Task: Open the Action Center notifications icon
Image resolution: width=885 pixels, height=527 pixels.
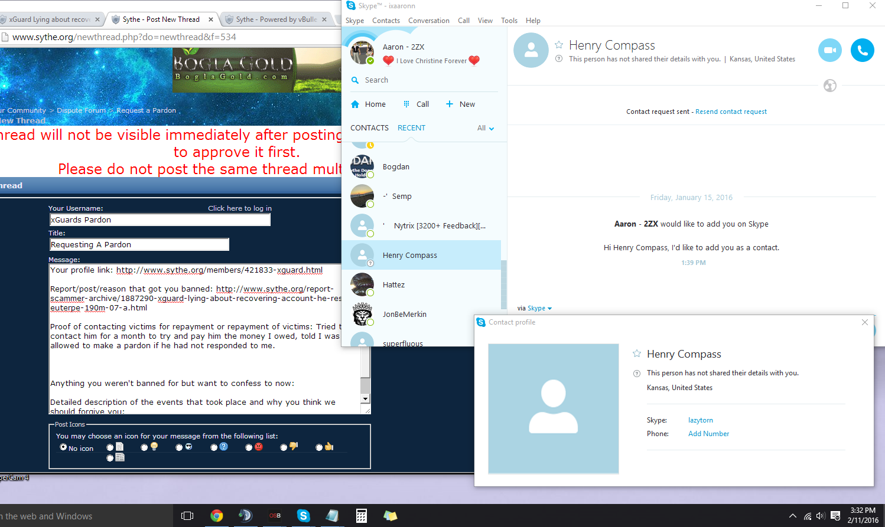Action: (835, 516)
